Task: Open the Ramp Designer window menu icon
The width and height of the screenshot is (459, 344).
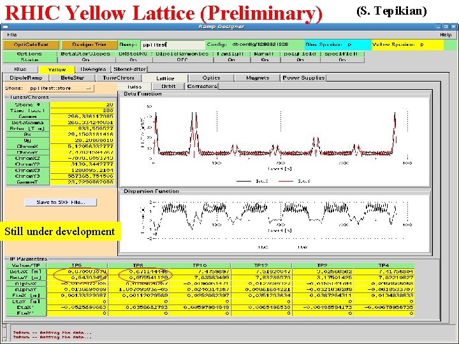Action: pos(4,26)
